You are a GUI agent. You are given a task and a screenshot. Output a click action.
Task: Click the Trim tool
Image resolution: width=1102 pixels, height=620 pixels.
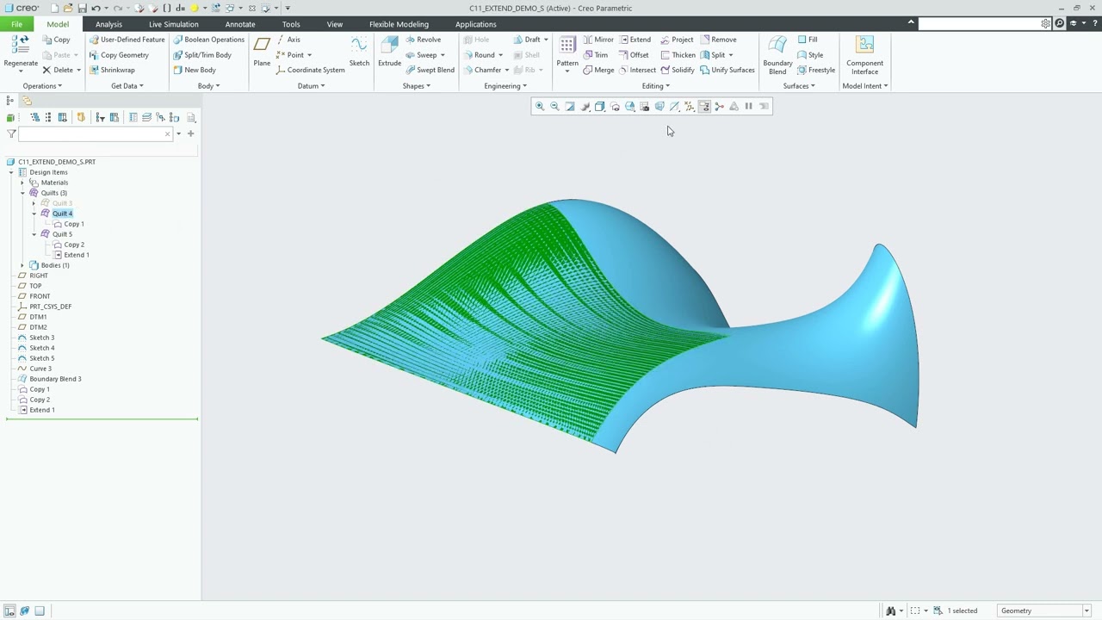(x=595, y=55)
